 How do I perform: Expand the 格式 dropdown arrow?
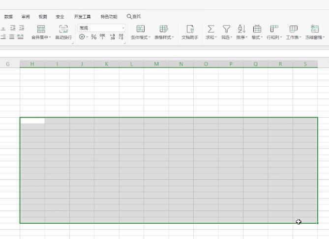click(x=262, y=37)
